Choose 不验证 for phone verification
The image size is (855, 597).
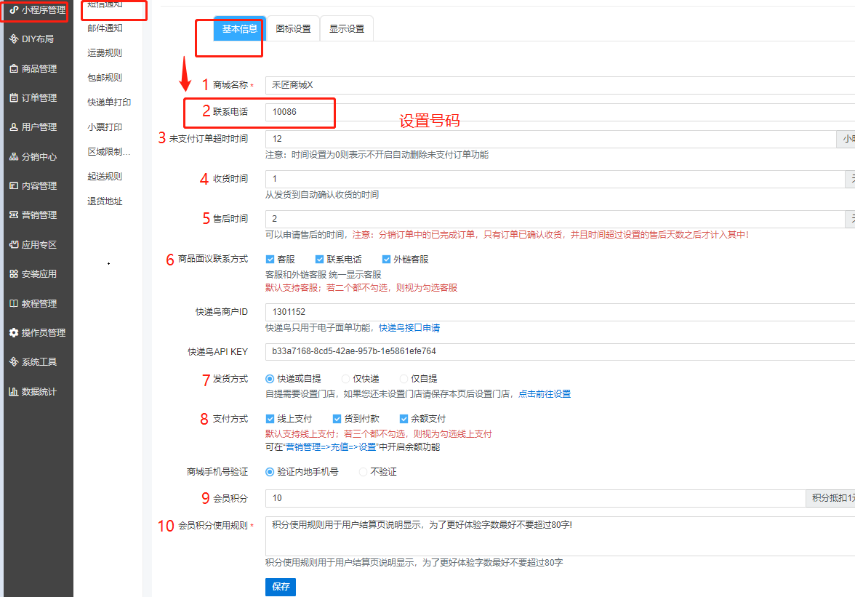pos(364,472)
